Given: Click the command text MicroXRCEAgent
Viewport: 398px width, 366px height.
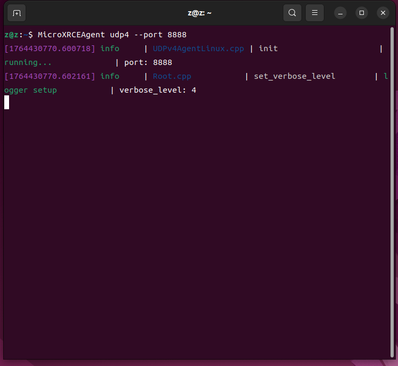Looking at the screenshot, I should [71, 35].
